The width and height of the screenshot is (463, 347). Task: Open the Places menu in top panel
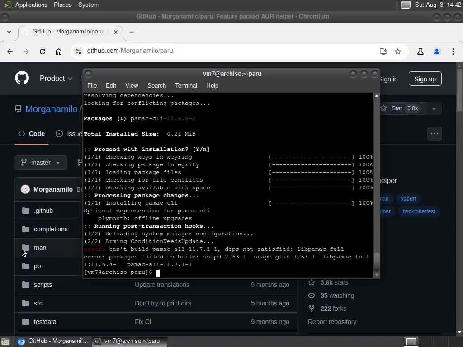[62, 5]
